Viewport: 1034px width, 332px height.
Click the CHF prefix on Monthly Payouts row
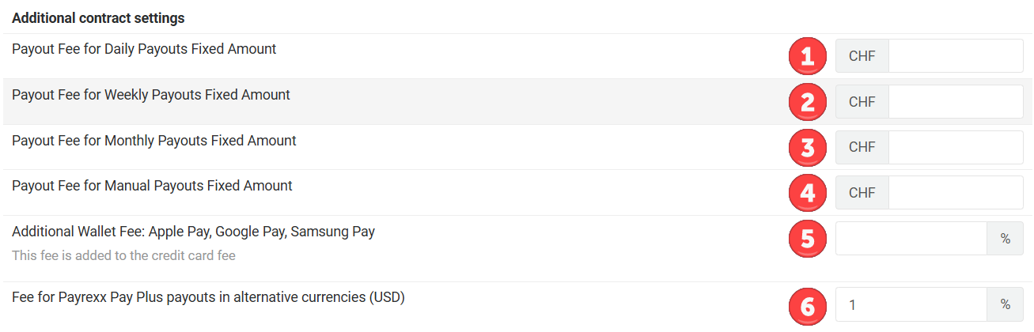(862, 147)
